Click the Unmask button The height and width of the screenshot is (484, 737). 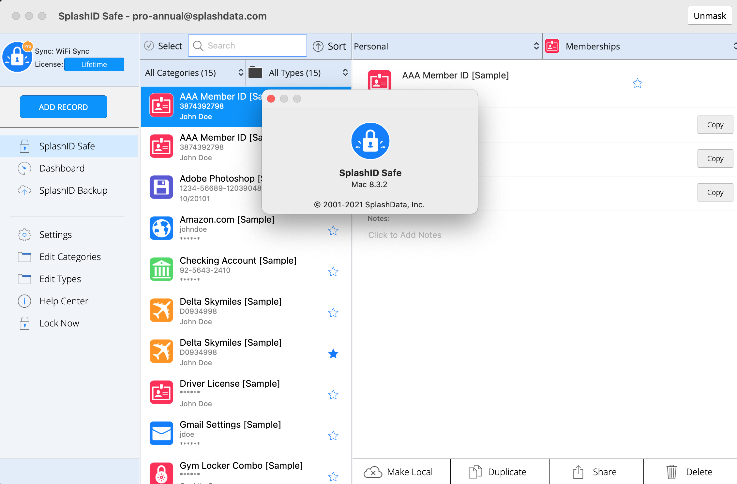(x=710, y=16)
